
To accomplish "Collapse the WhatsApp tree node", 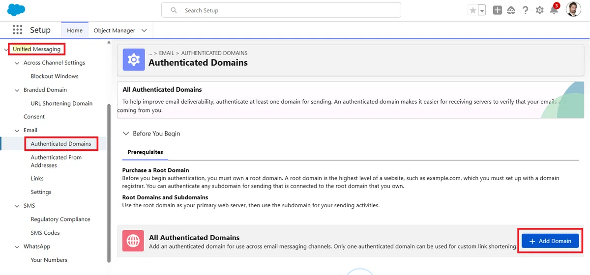I will coord(17,247).
